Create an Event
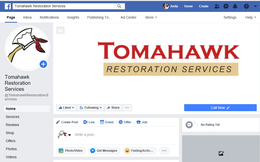260x162 pixels. [x=107, y=122]
